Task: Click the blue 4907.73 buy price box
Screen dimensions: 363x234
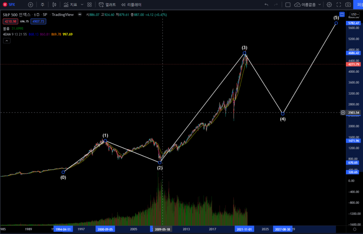Action: (x=38, y=21)
